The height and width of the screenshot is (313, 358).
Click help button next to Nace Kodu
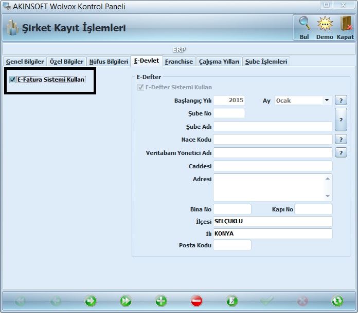(341, 139)
